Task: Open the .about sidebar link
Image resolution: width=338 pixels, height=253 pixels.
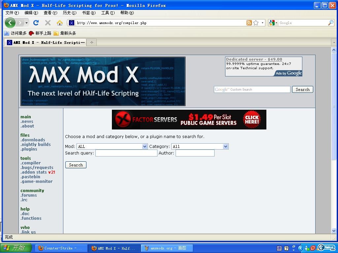Action: [27, 126]
